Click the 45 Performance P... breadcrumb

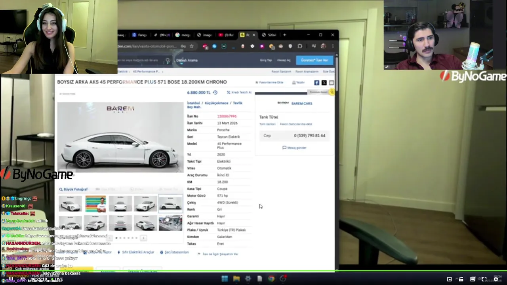click(x=146, y=72)
